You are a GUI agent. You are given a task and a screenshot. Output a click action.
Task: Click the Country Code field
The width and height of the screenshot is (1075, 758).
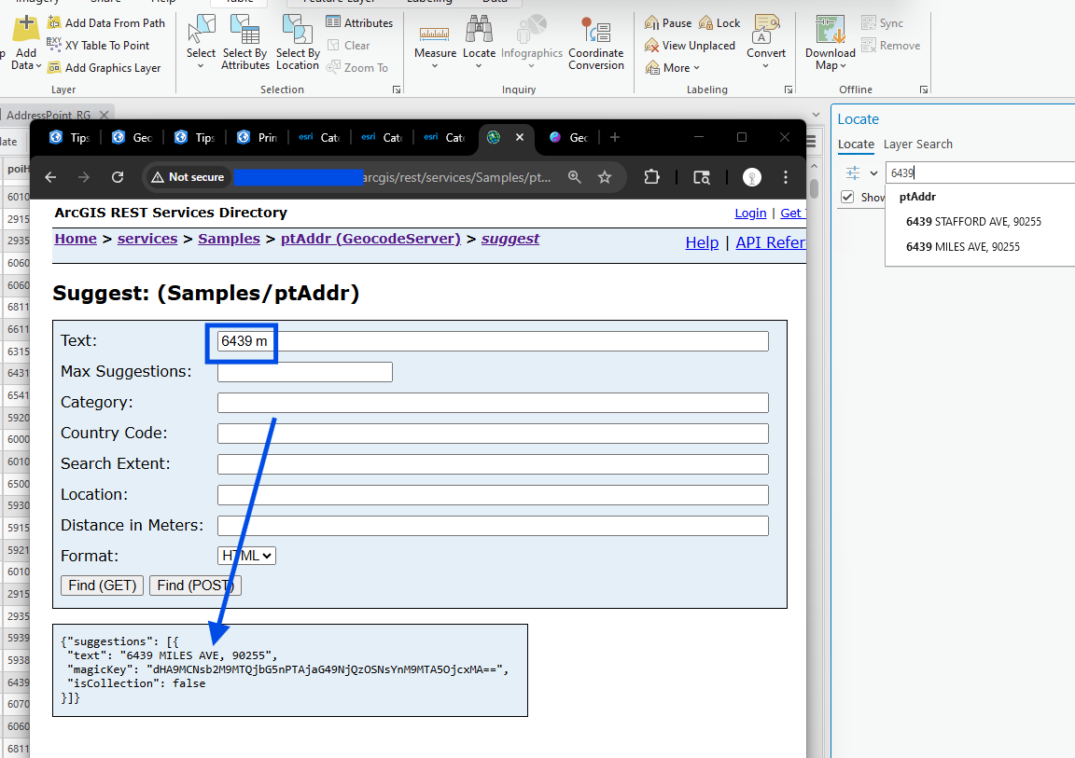click(493, 434)
